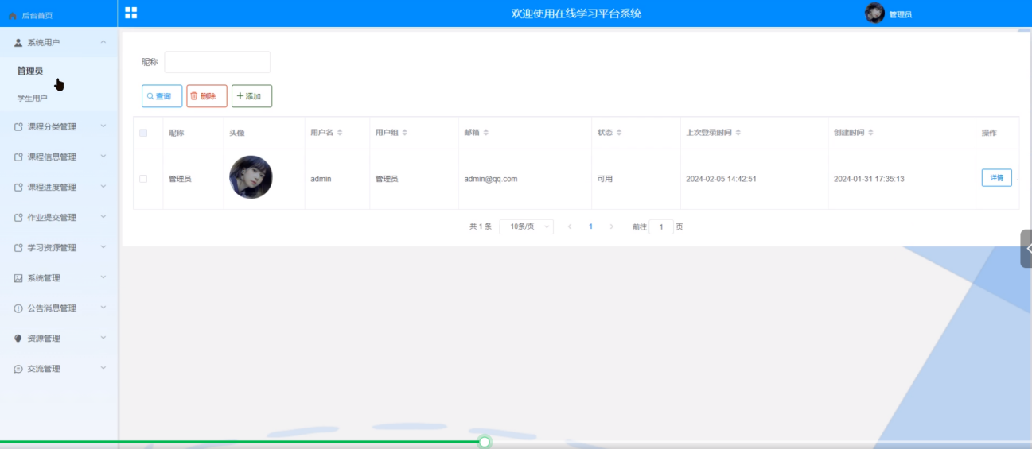Screen dimensions: 1032x449
Task: Click the avatar thumbnail in 管理员 row
Action: (x=251, y=177)
